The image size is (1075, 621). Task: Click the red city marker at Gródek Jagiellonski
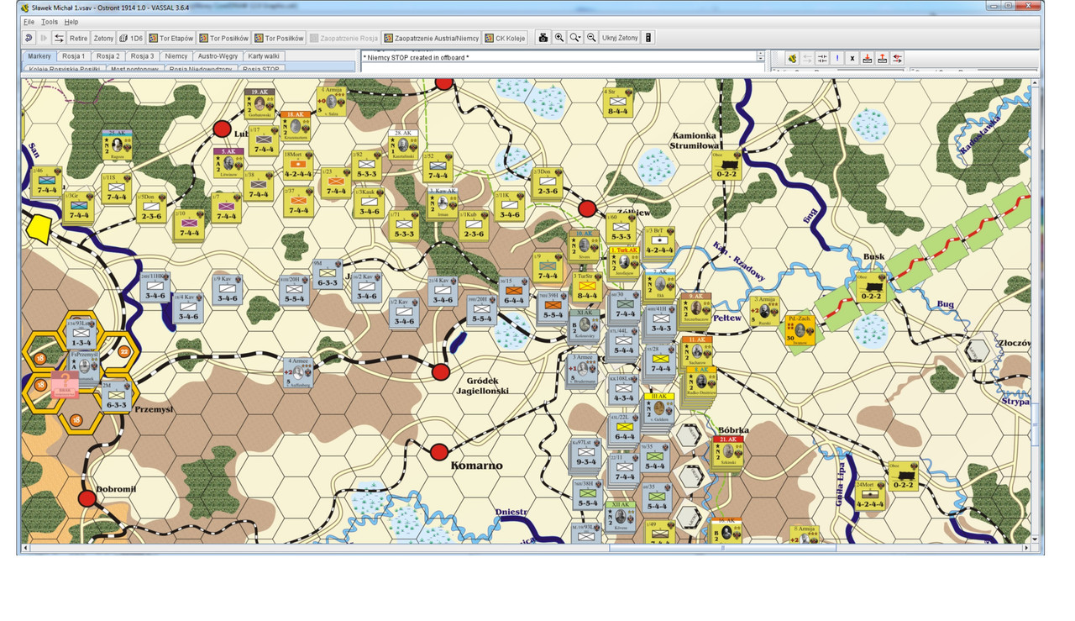(x=441, y=371)
